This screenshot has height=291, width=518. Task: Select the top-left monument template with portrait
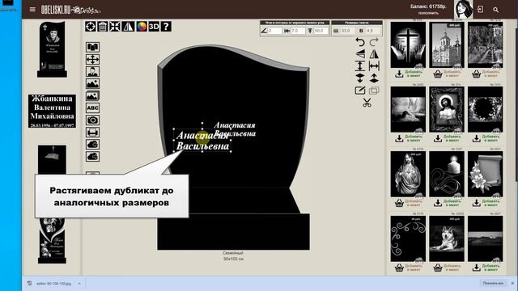point(52,49)
